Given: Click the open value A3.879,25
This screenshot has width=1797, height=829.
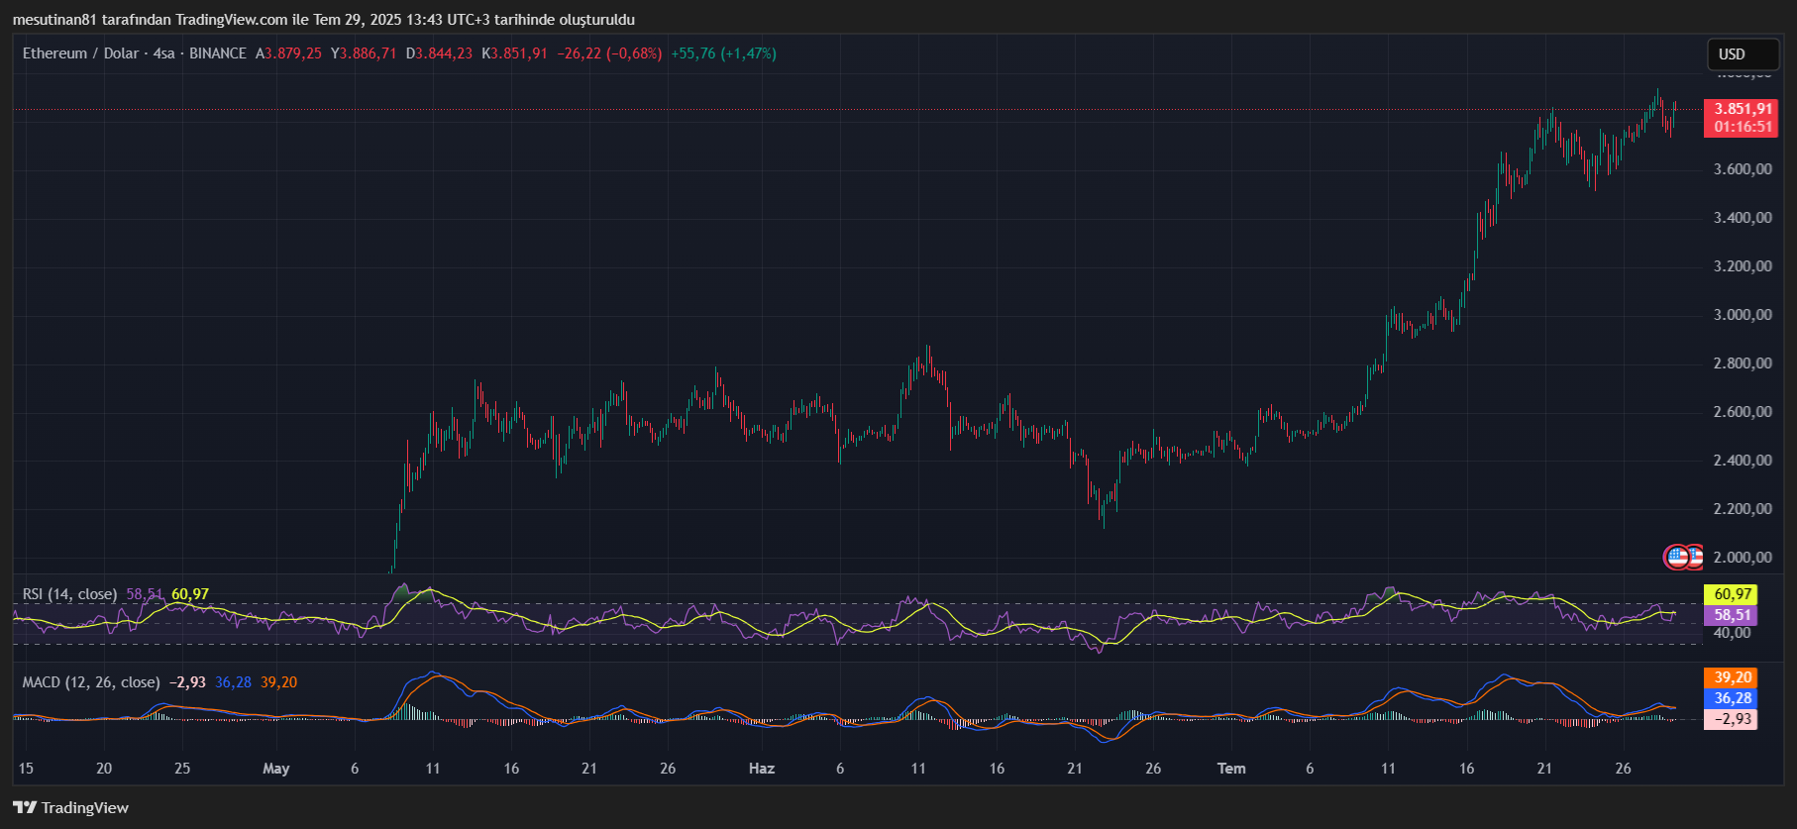Looking at the screenshot, I should point(288,53).
